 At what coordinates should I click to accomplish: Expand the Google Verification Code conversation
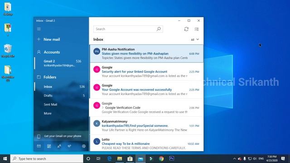click(103, 108)
